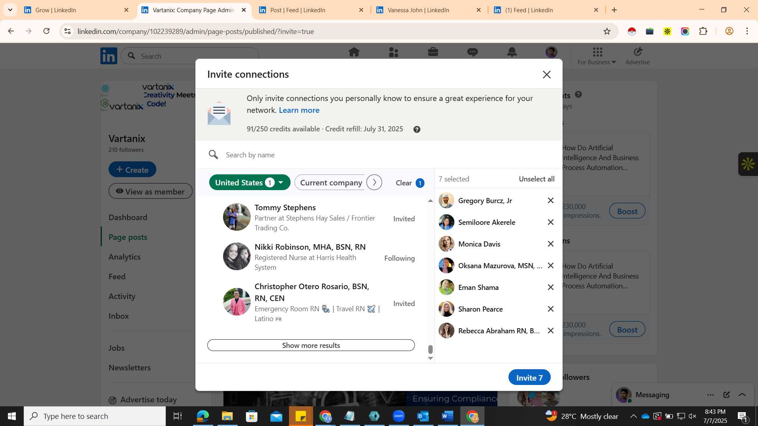Screen dimensions: 758x426
Task: Open My Network icon in navbar
Action: click(x=393, y=52)
